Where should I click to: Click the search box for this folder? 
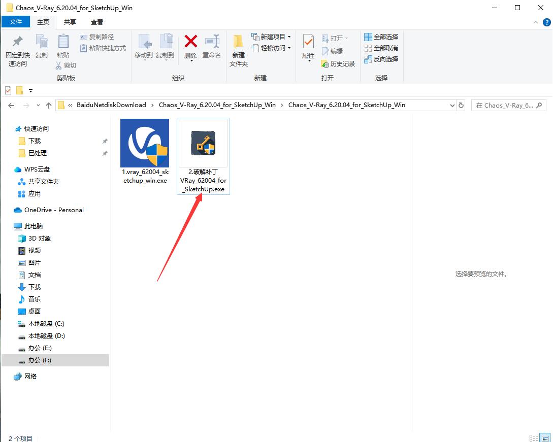(508, 106)
